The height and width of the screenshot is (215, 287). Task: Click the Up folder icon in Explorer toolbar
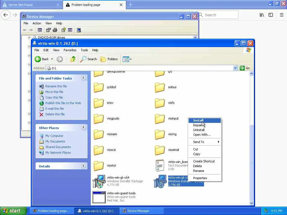[x=73, y=59]
